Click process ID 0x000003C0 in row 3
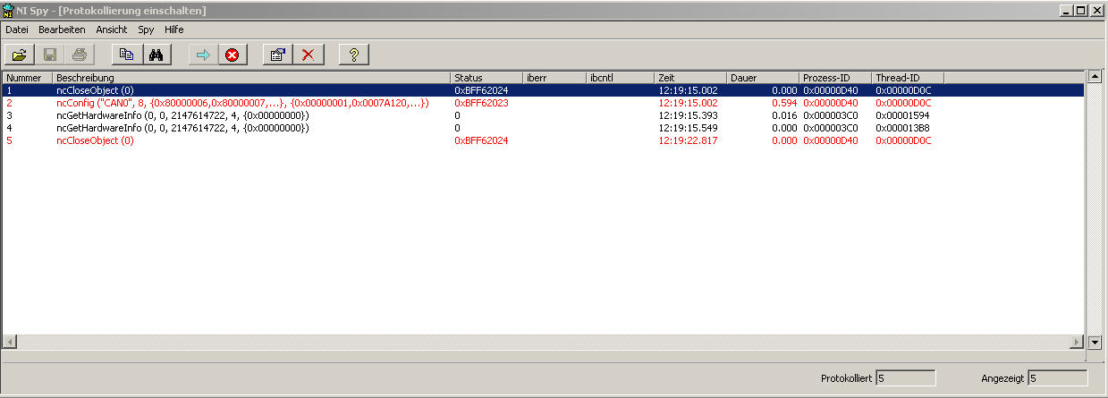Viewport: 1108px width, 398px height. 831,115
